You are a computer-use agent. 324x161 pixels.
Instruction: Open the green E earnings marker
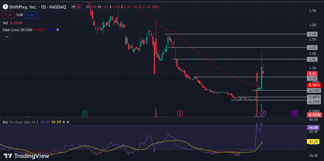tap(85, 113)
